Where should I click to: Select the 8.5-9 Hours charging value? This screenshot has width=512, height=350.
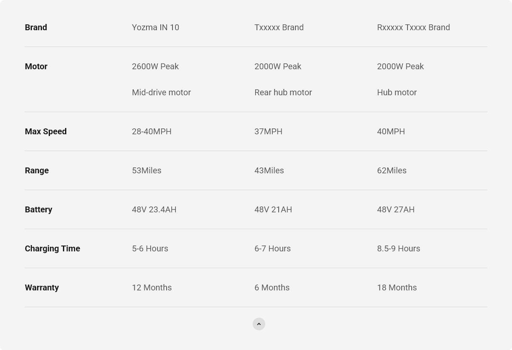click(398, 248)
